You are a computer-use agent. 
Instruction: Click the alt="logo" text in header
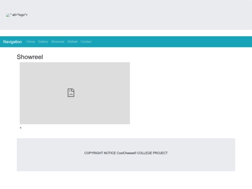(20, 15)
